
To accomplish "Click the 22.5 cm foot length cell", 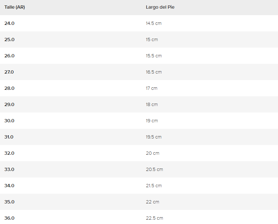I will 154,218.
